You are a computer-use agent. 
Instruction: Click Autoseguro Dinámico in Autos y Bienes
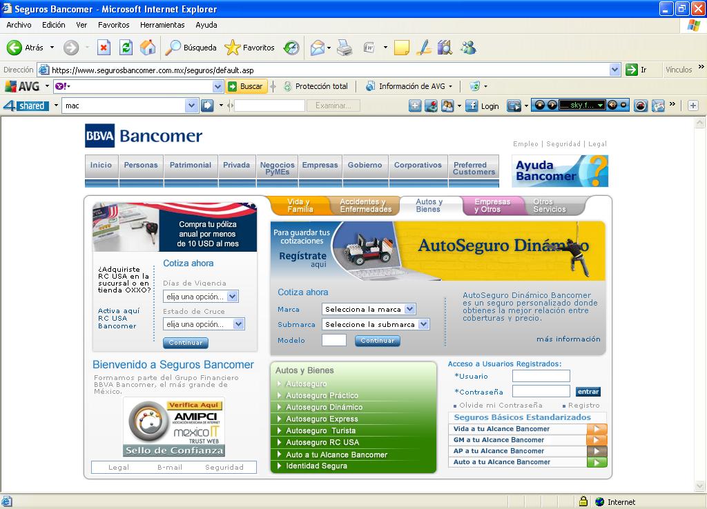tap(325, 407)
